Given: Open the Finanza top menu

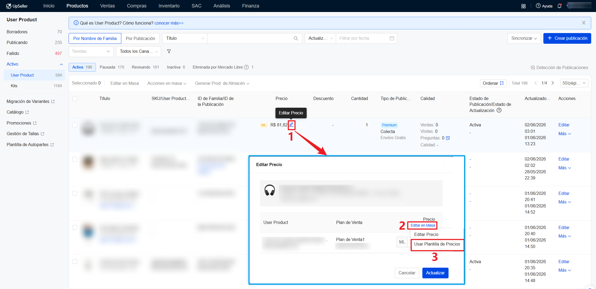Looking at the screenshot, I should tap(251, 6).
